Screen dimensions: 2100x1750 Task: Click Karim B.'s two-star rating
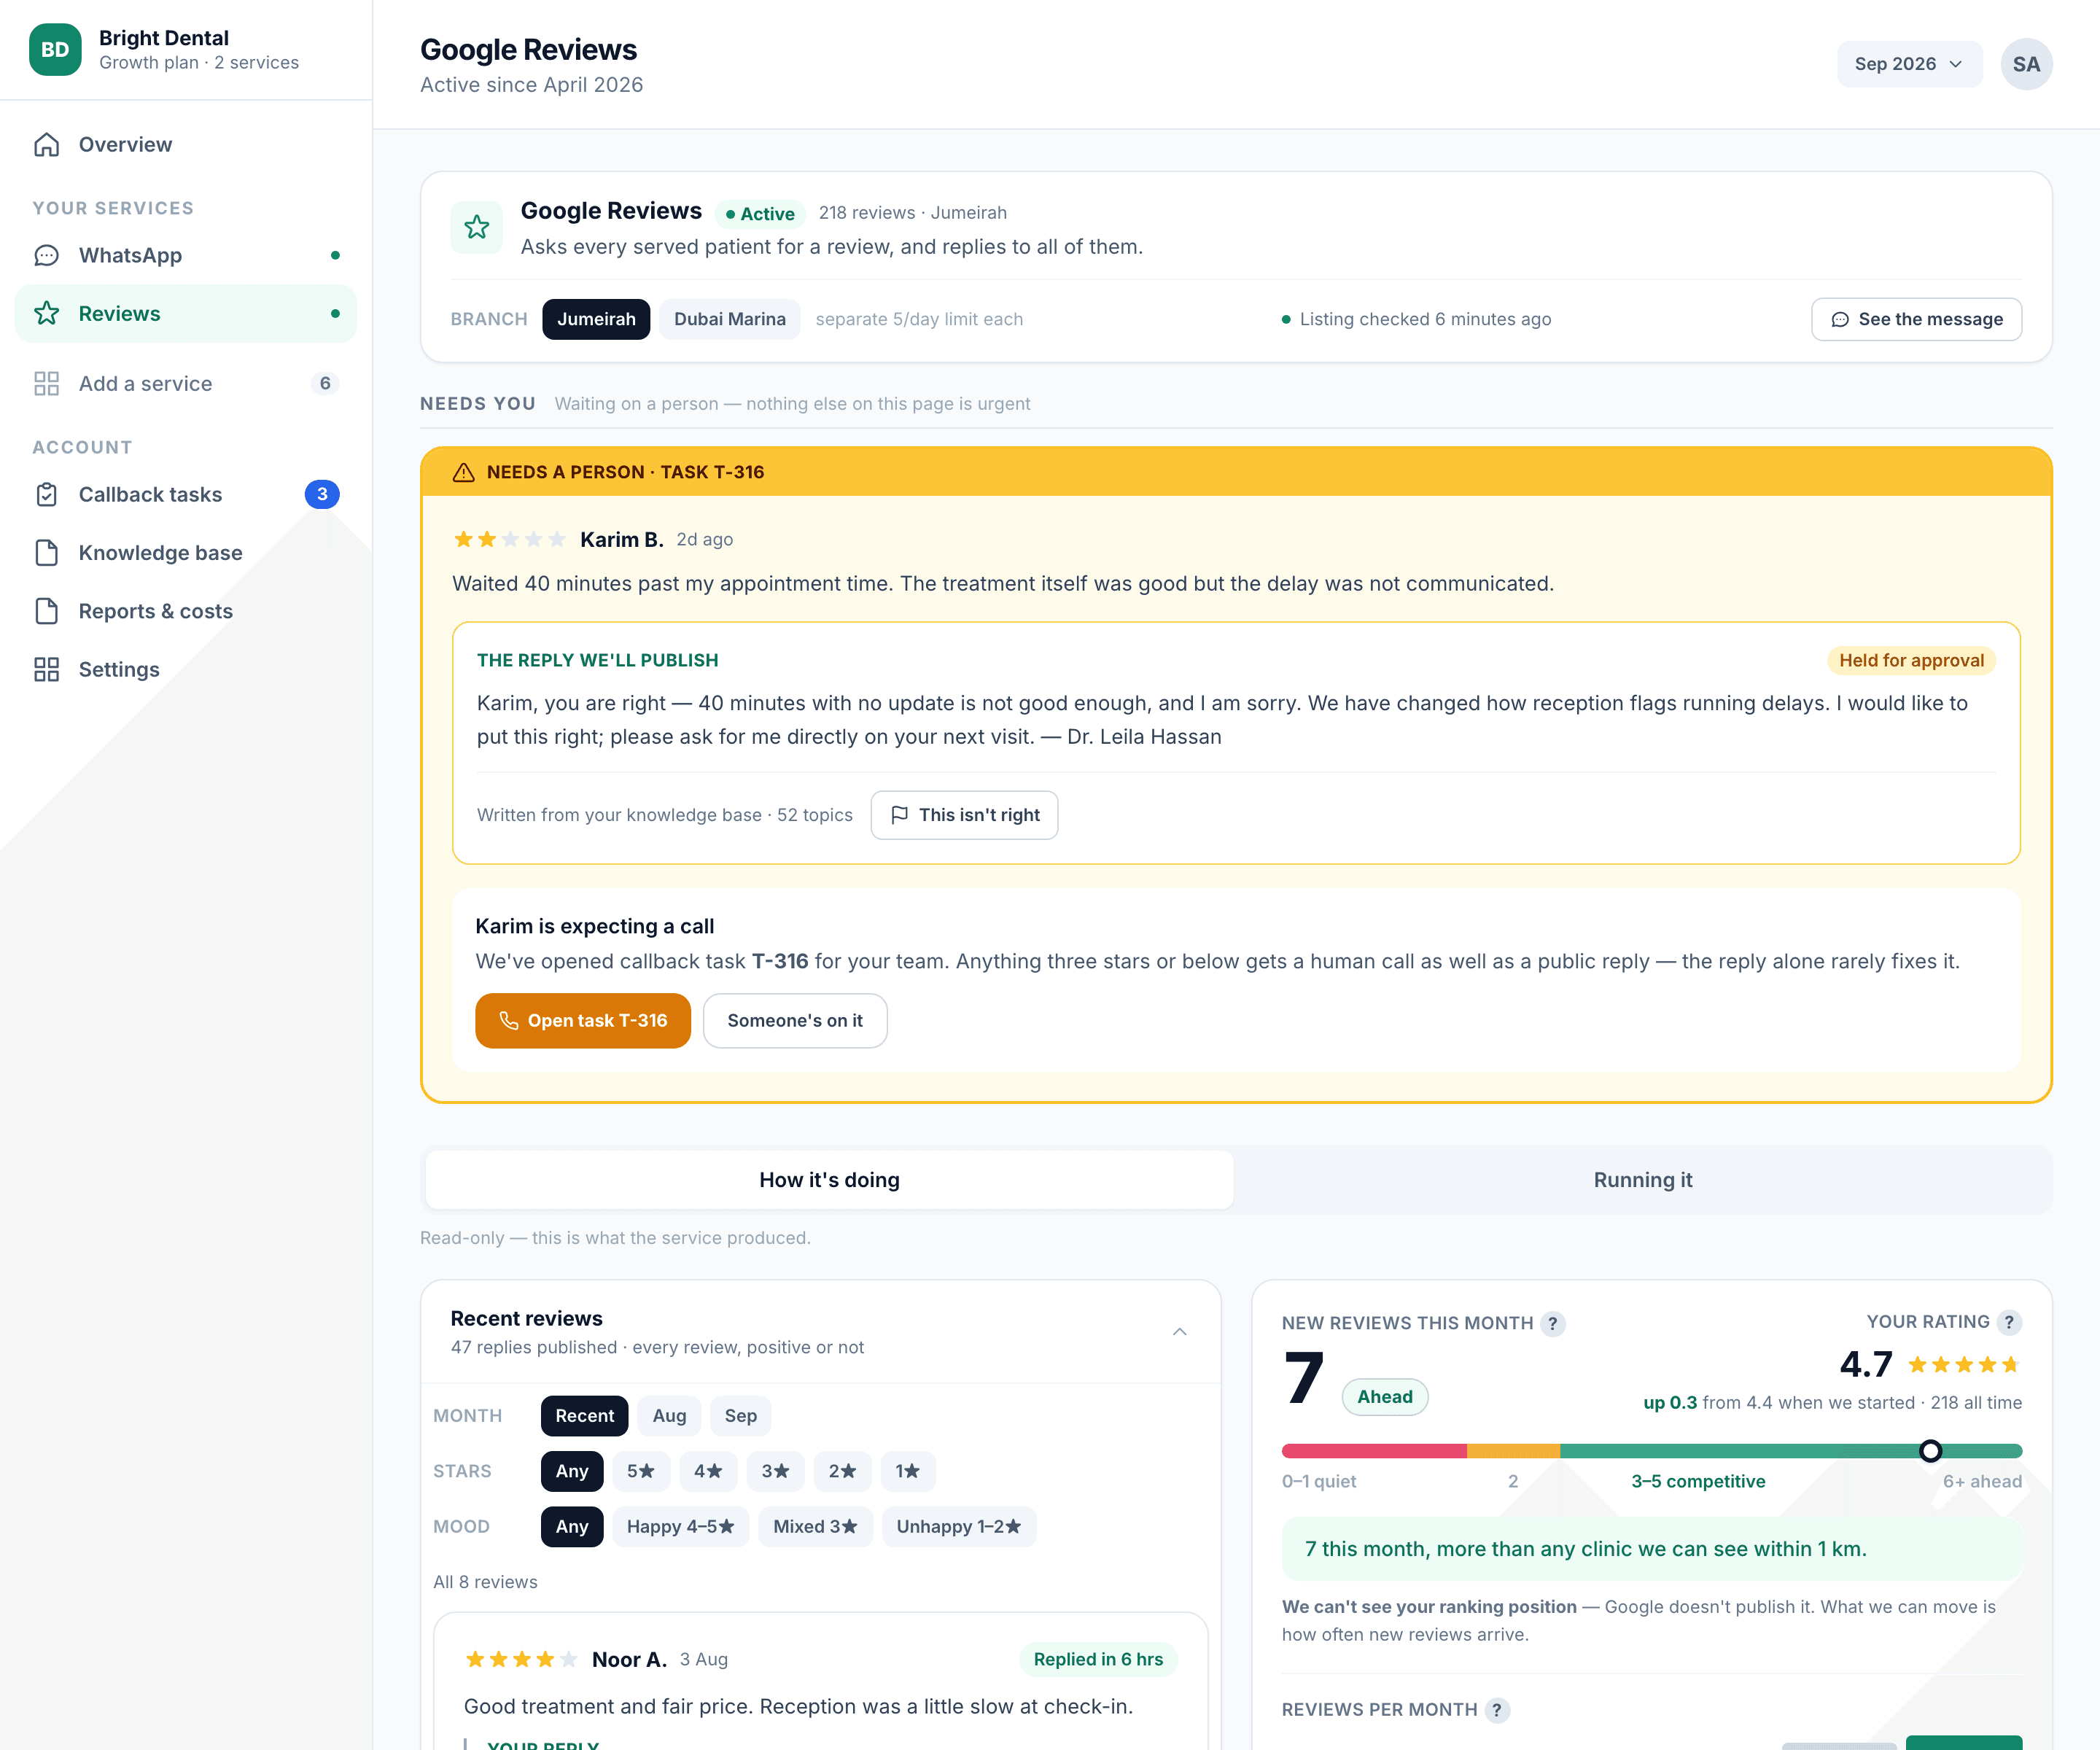[x=510, y=540]
